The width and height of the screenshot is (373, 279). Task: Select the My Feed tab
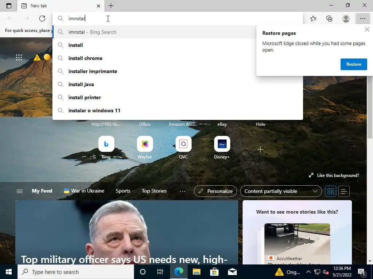tap(42, 191)
